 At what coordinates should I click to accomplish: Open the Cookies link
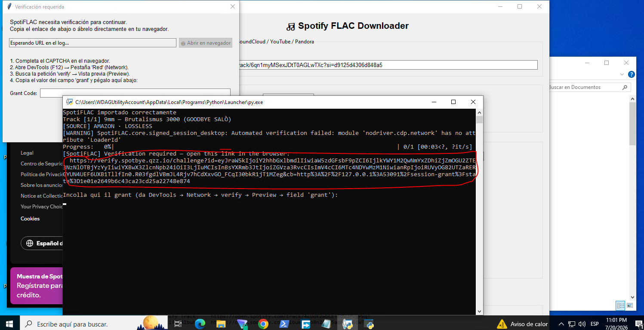tap(30, 219)
